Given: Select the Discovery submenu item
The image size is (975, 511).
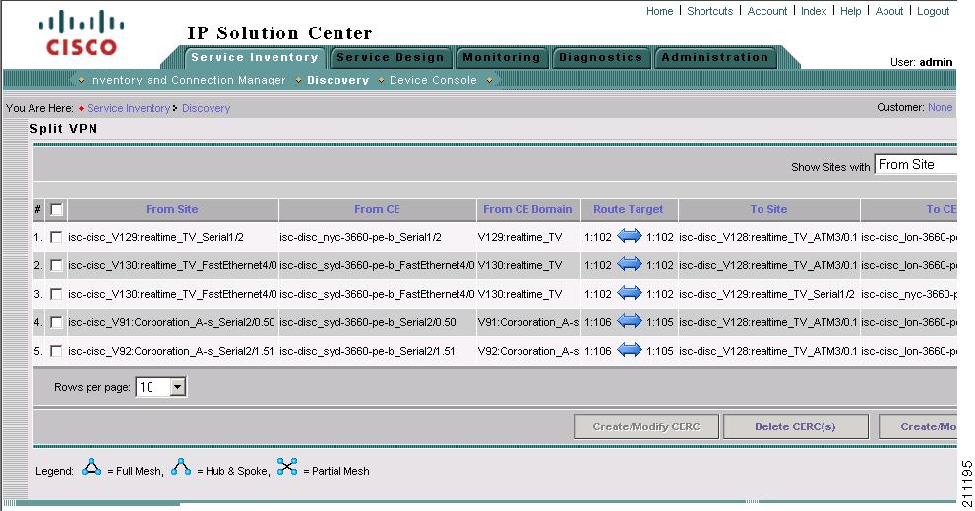Looking at the screenshot, I should click(337, 80).
